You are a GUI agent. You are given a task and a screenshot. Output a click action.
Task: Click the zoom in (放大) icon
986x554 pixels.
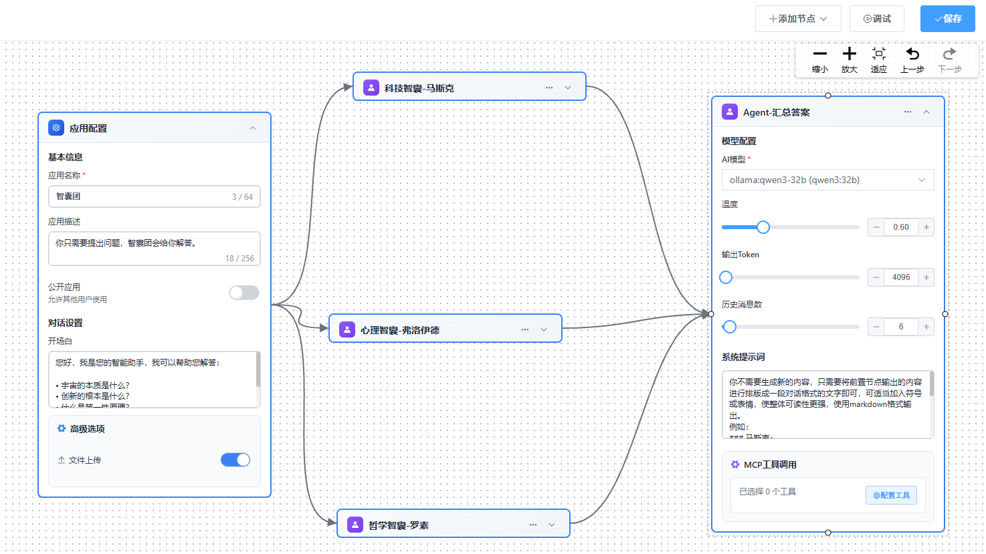click(x=849, y=55)
